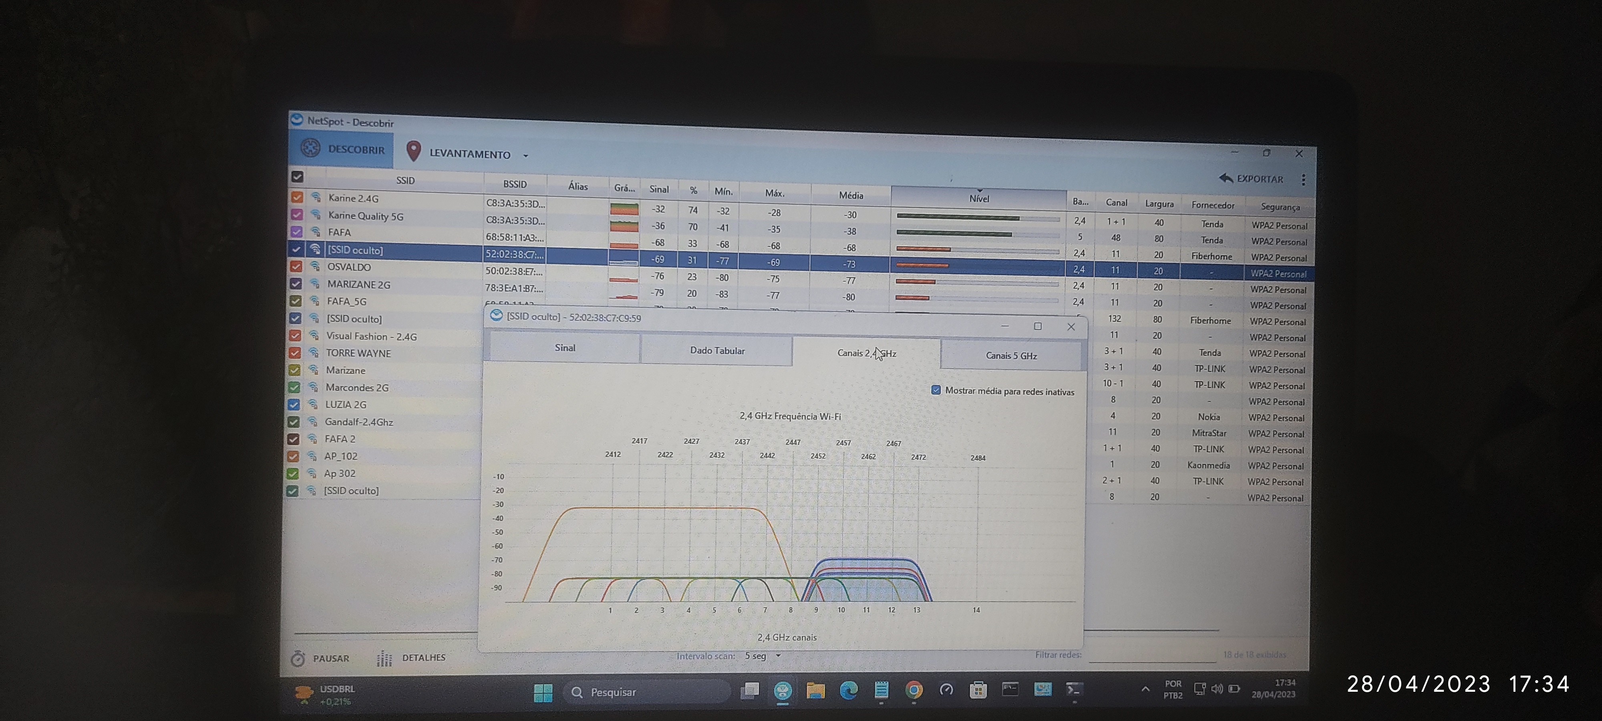Expand the Levantamento dropdown arrow

pyautogui.click(x=526, y=155)
